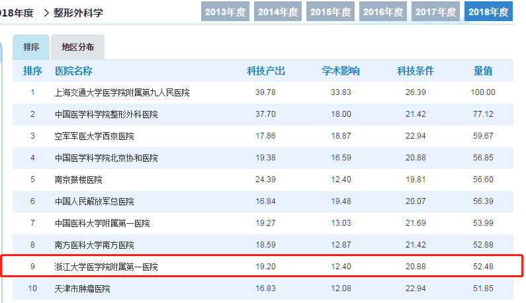The width and height of the screenshot is (526, 303).
Task: Click the 20.07 科技条件 value
Action: coord(416,201)
